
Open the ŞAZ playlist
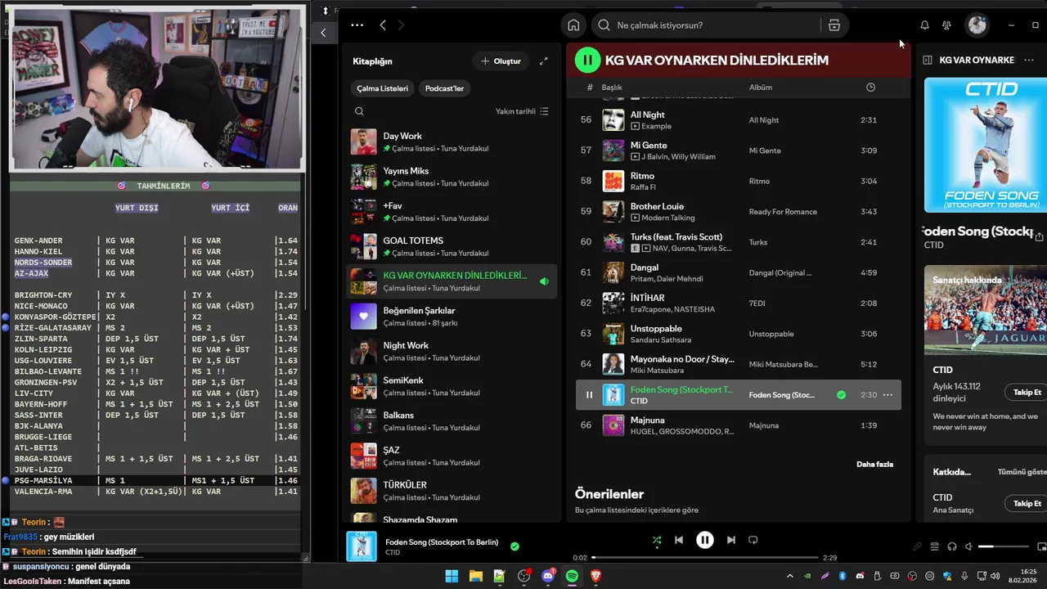click(452, 456)
